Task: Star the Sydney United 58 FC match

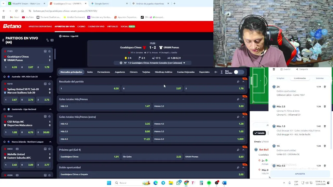Action: tap(49, 84)
